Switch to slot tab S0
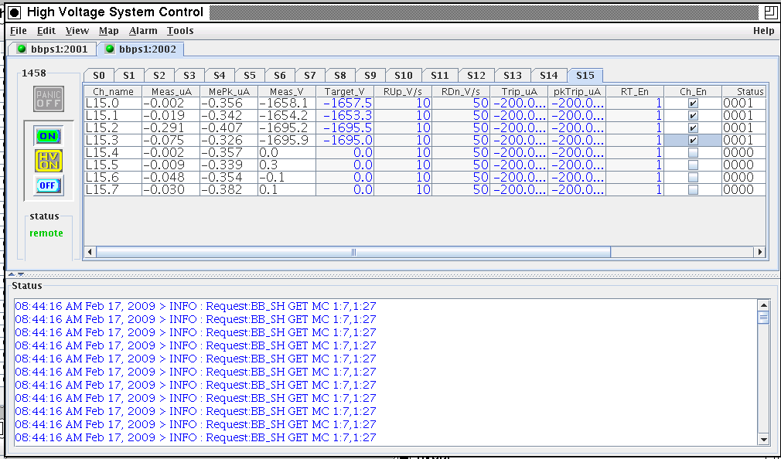 [x=99, y=75]
